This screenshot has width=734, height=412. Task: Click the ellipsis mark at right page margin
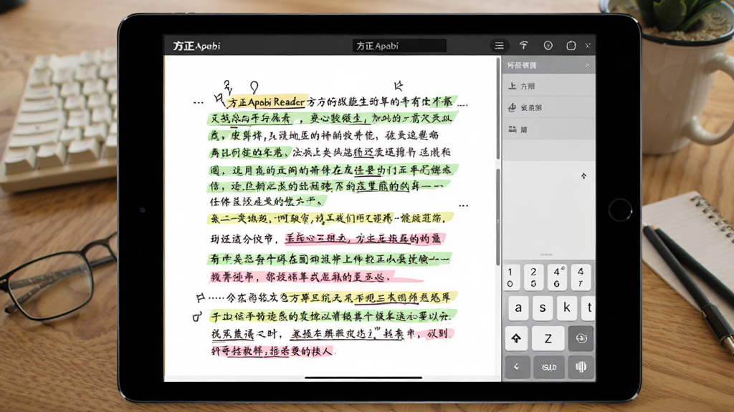(464, 205)
